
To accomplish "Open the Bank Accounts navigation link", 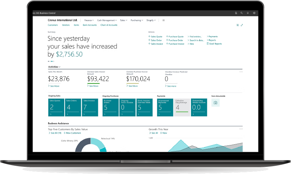I will (x=90, y=25).
